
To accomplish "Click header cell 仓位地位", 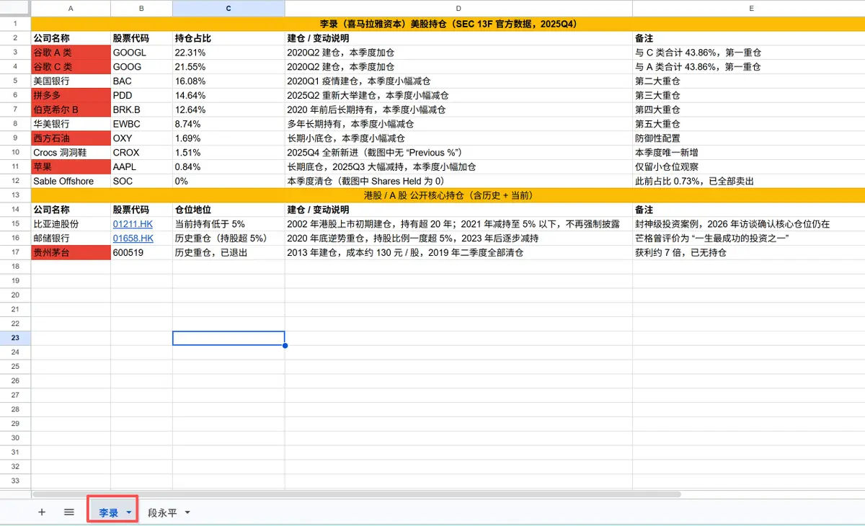I will tap(229, 210).
